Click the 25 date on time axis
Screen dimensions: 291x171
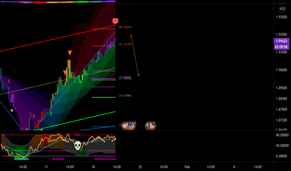(140, 167)
